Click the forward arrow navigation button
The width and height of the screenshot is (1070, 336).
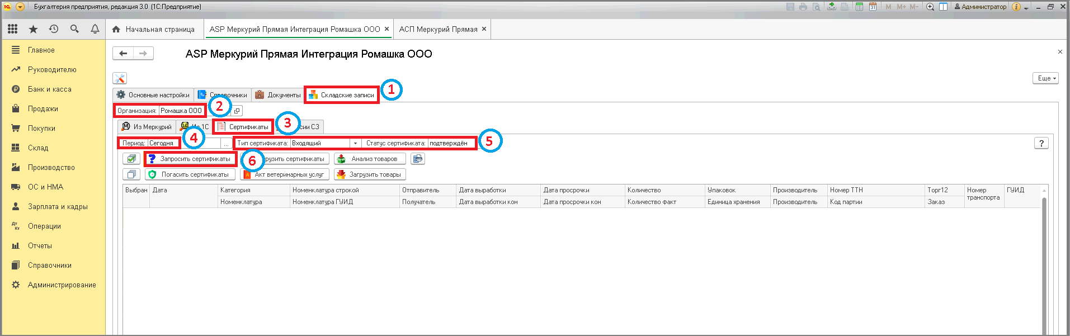pyautogui.click(x=143, y=53)
